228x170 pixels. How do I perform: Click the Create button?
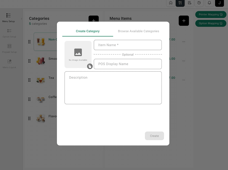click(x=154, y=136)
